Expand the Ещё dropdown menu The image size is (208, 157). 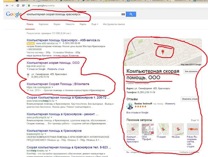tap(95, 24)
